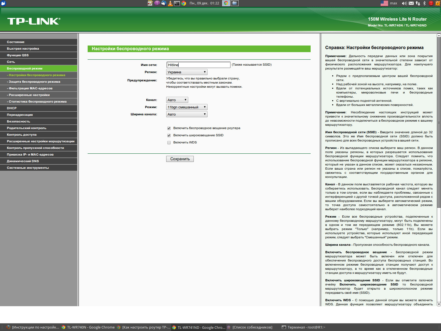
Task: Switch to Терминал root@R1 taskbar window
Action: coord(303,327)
